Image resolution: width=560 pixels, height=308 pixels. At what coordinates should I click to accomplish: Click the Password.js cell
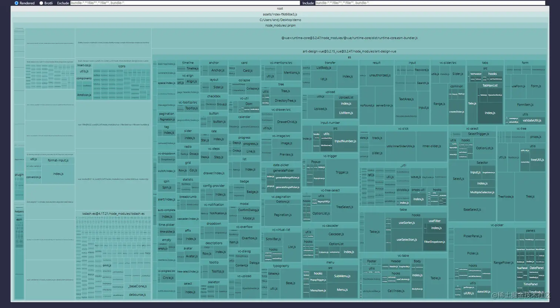[x=421, y=70]
